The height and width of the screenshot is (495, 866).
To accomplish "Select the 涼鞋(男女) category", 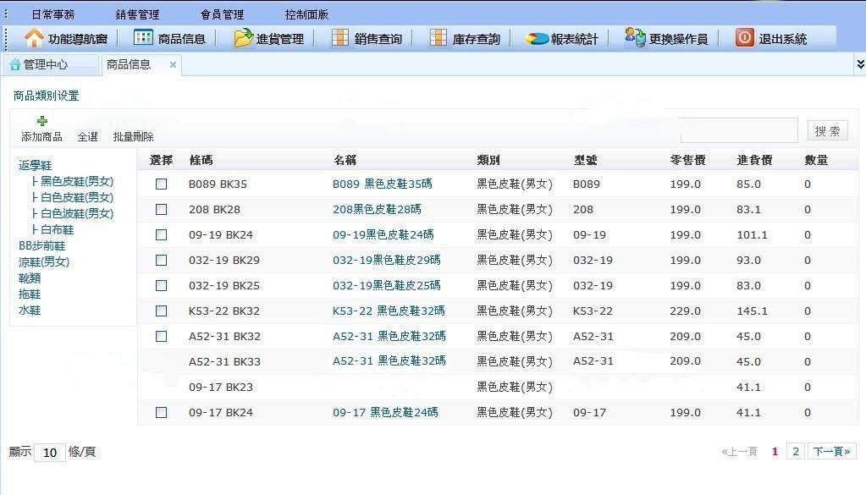I will click(x=44, y=261).
